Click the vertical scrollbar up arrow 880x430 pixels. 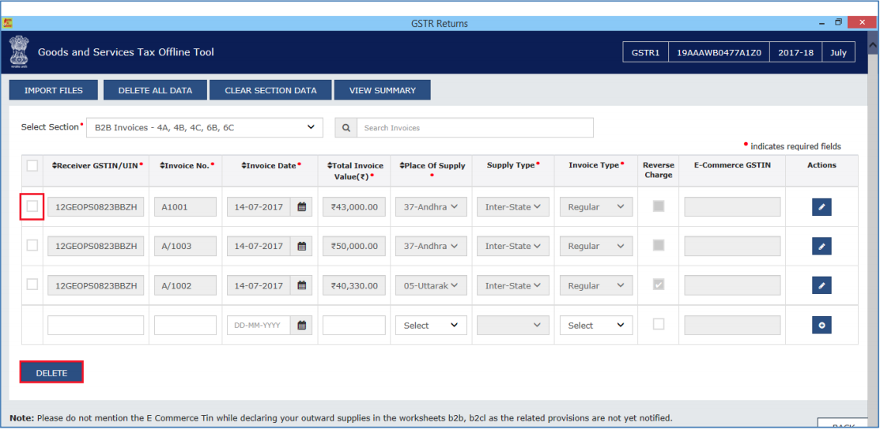[x=873, y=43]
